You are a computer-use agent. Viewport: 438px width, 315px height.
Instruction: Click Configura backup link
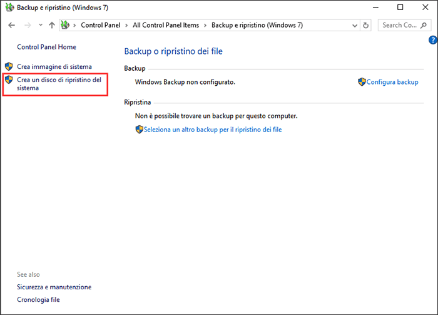(x=392, y=82)
